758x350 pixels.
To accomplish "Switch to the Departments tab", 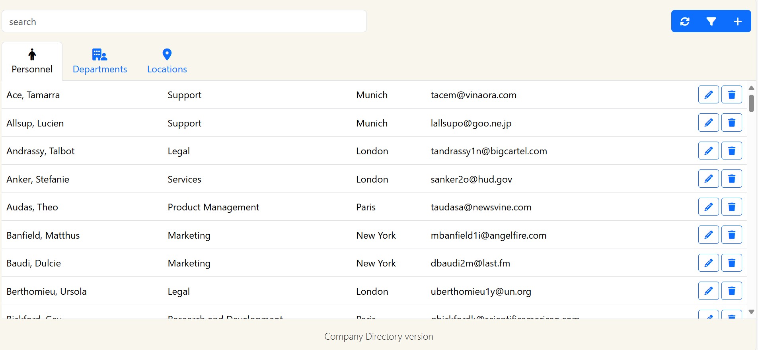I will pos(99,62).
